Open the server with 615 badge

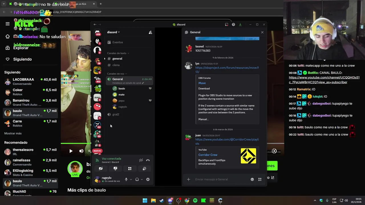click(x=97, y=32)
